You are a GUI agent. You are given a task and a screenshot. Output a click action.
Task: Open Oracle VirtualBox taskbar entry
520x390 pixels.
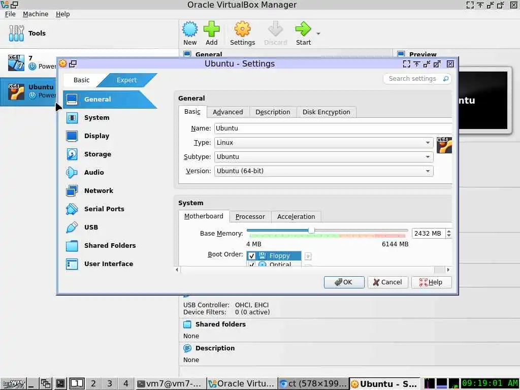pyautogui.click(x=242, y=384)
